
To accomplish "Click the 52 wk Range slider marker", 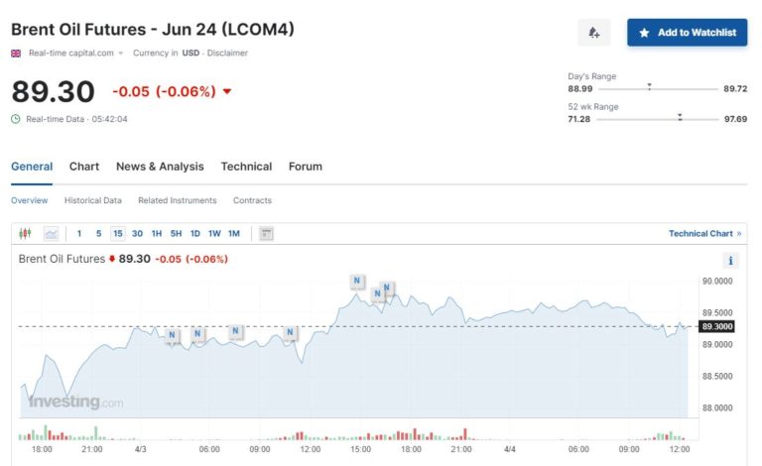I will click(680, 118).
